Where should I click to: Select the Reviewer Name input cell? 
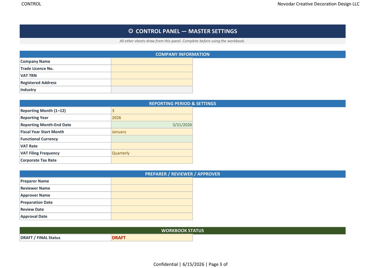tap(152, 188)
